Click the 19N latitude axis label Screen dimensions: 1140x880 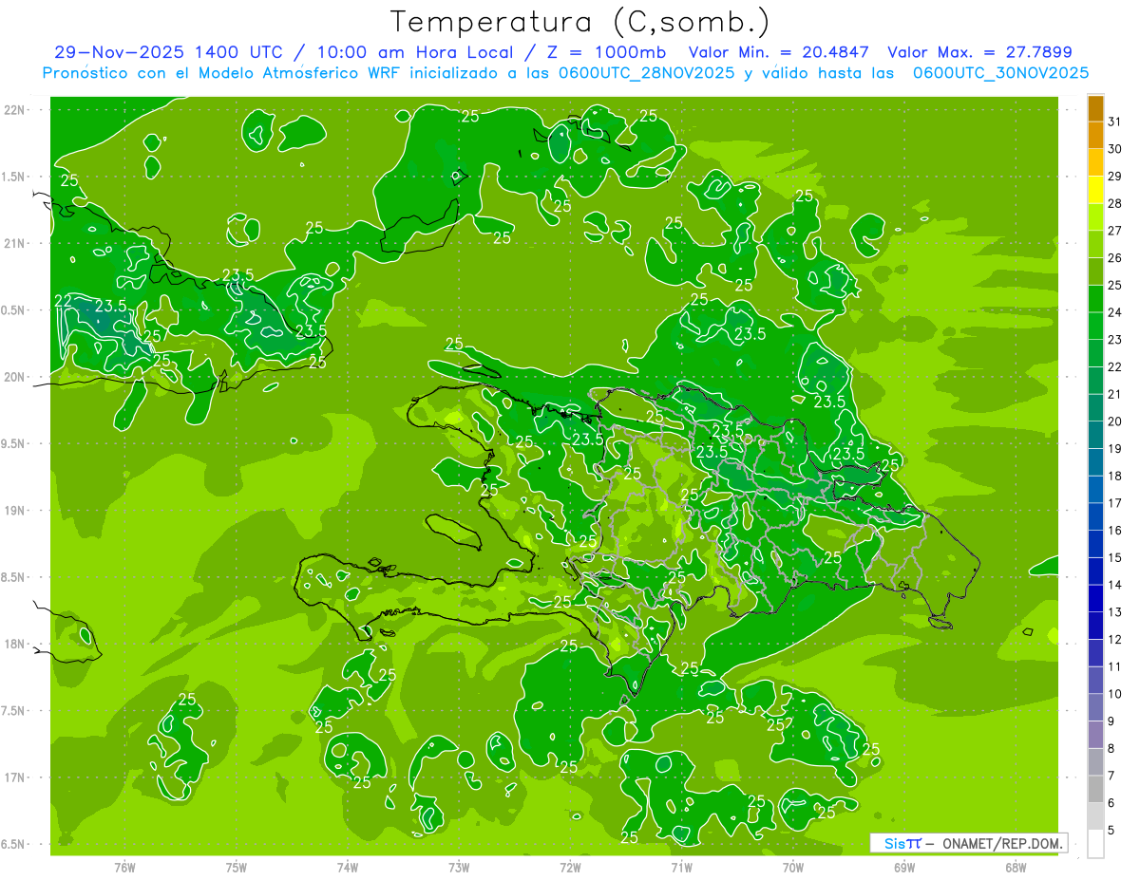(x=15, y=511)
